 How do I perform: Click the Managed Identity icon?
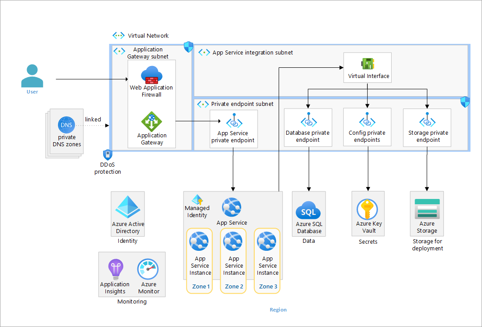click(x=197, y=199)
